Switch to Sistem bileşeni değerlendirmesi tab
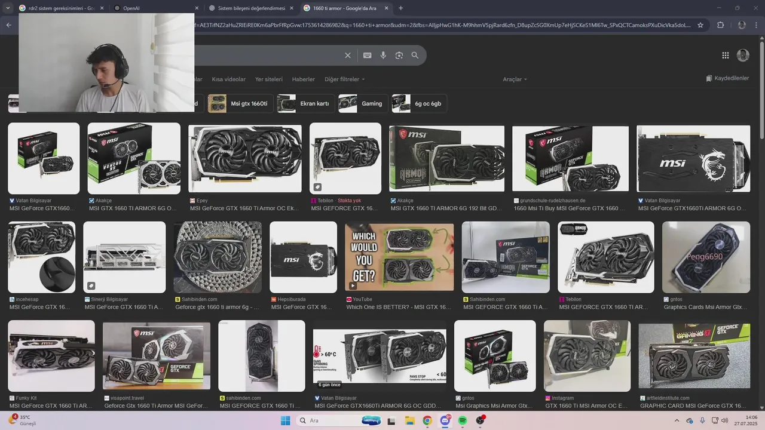Image resolution: width=765 pixels, height=430 pixels. coord(251,8)
